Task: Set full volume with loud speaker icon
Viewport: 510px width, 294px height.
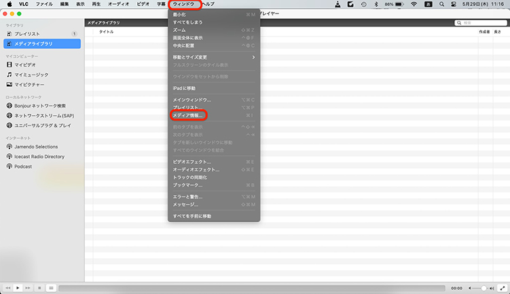Action: [x=492, y=288]
